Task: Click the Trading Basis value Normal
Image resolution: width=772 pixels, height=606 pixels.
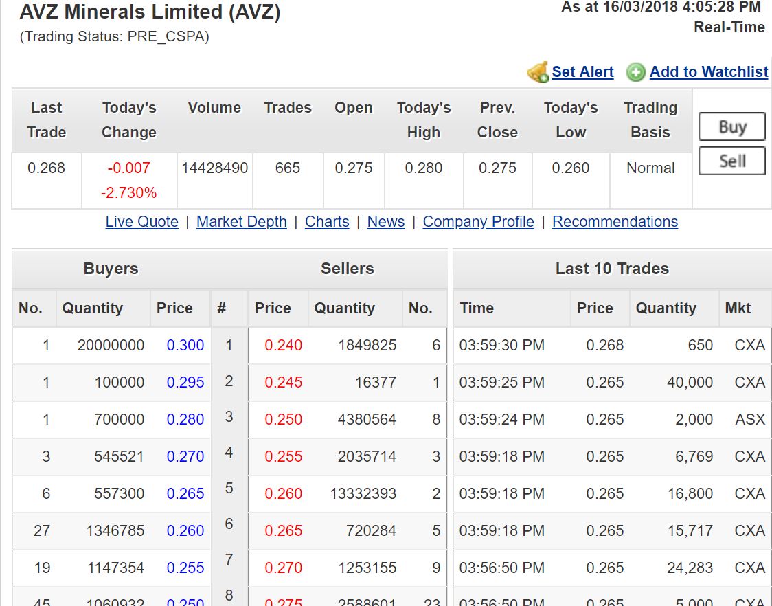Action: [x=650, y=168]
